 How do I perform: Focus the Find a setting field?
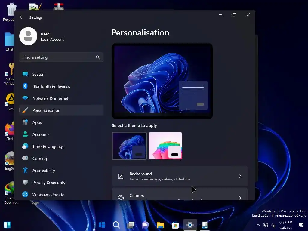tap(61, 57)
